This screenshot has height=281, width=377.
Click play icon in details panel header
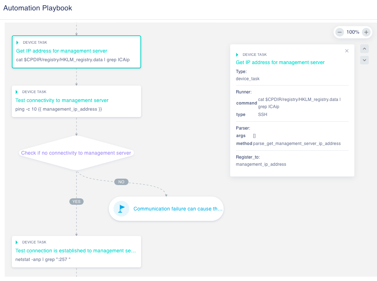point(237,55)
